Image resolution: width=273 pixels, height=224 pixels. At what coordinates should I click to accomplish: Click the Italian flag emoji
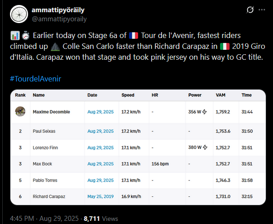pyautogui.click(x=225, y=47)
